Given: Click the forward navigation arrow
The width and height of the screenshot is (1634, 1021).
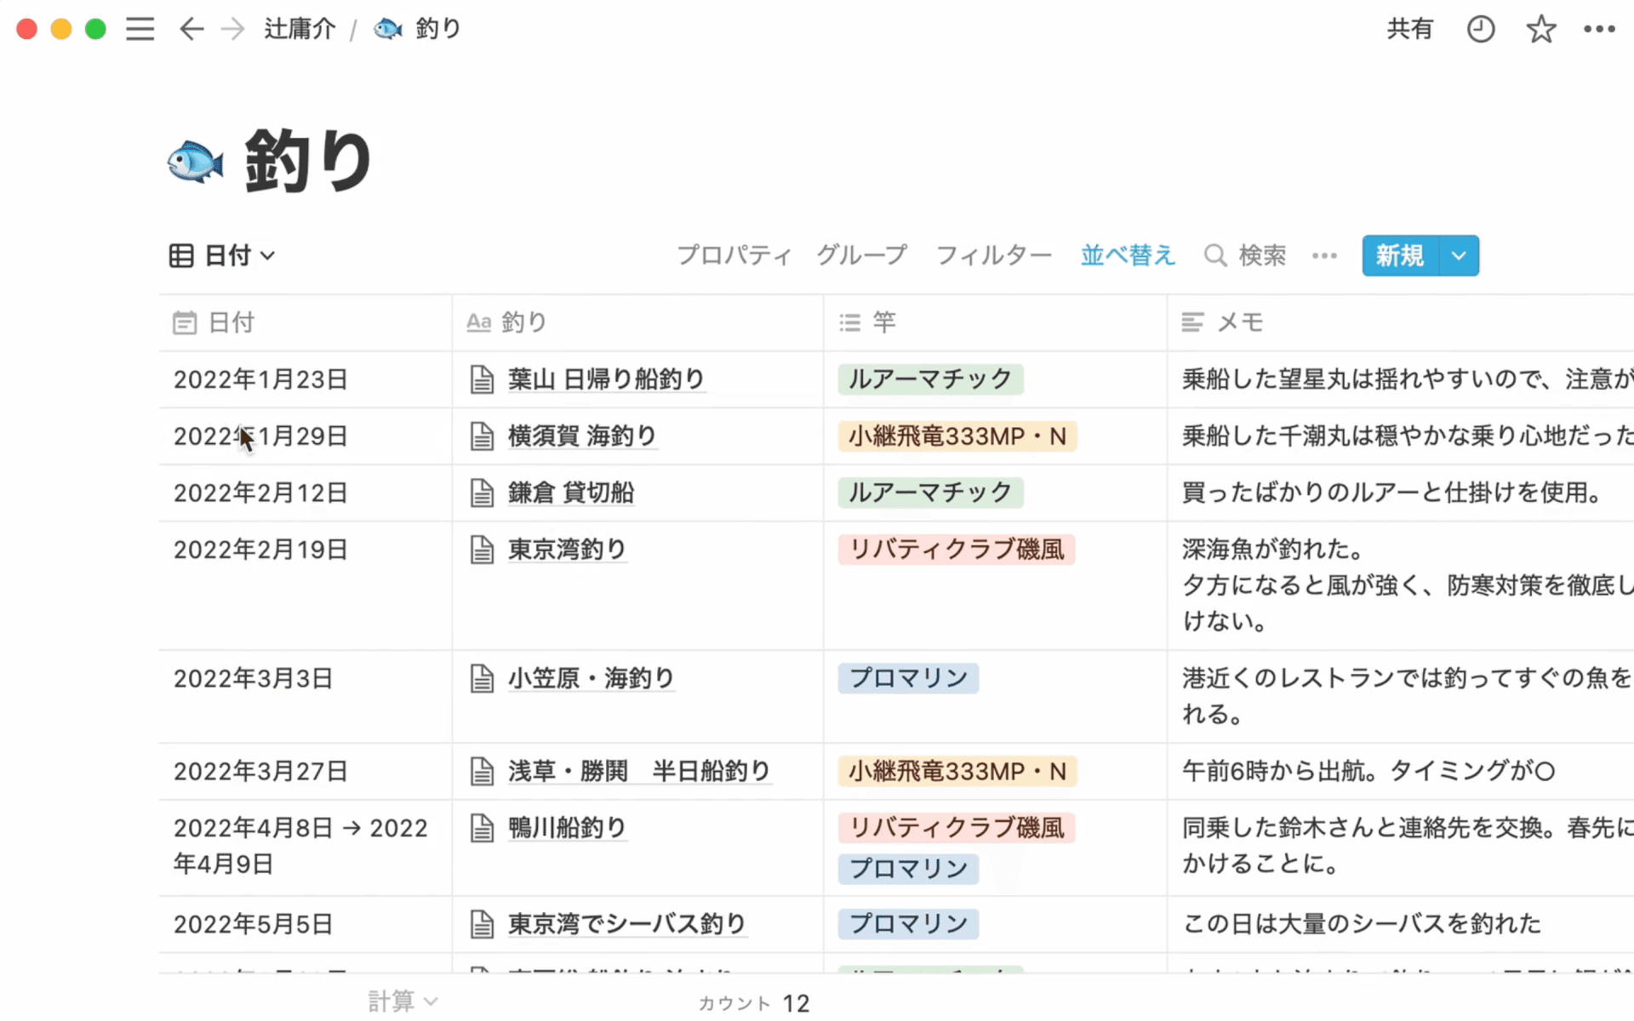Looking at the screenshot, I should click(x=232, y=29).
